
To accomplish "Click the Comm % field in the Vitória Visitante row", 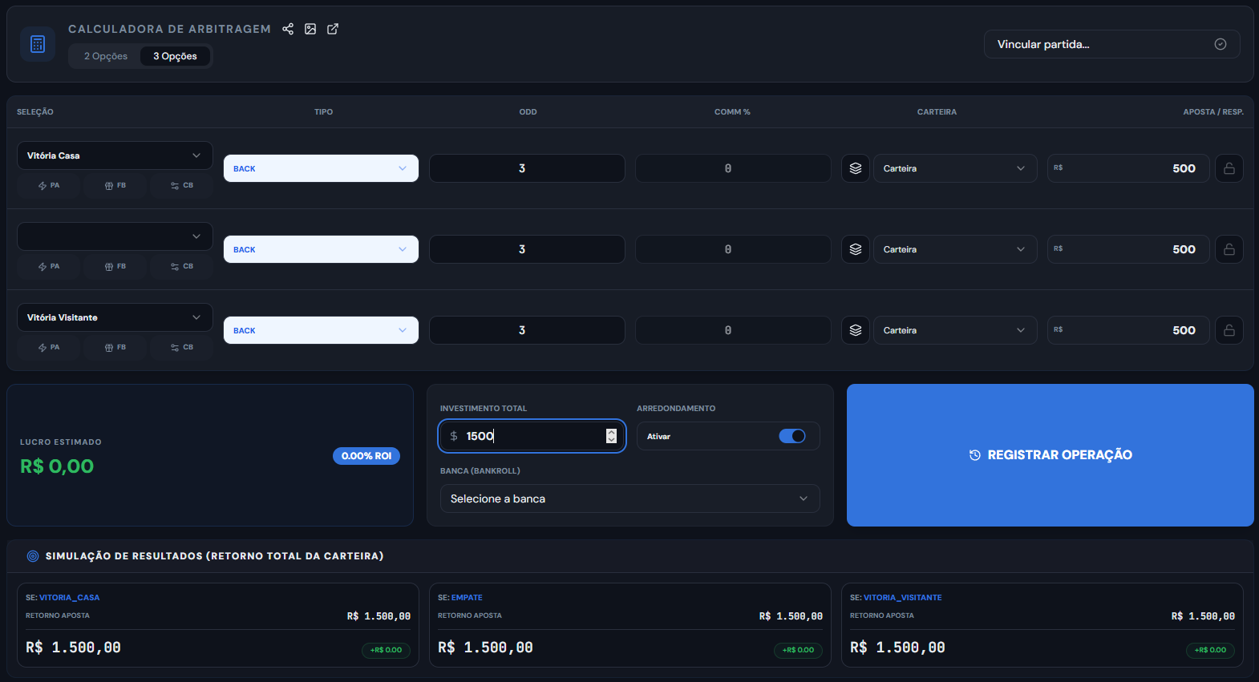I will pyautogui.click(x=733, y=330).
